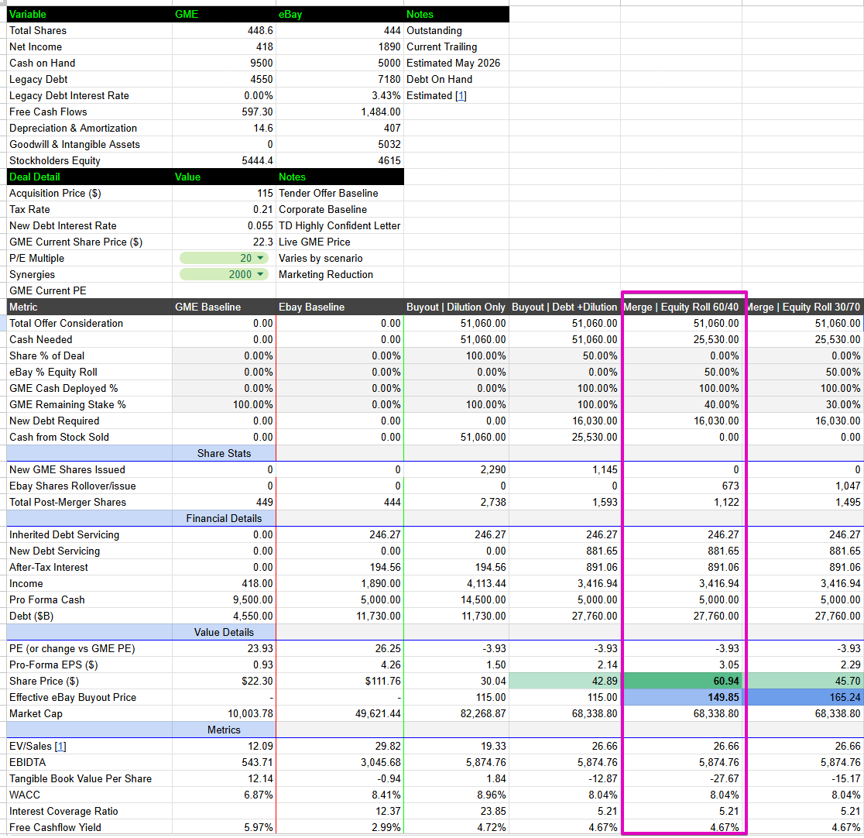
Task: Click the GME Current PE label
Action: tap(48, 290)
